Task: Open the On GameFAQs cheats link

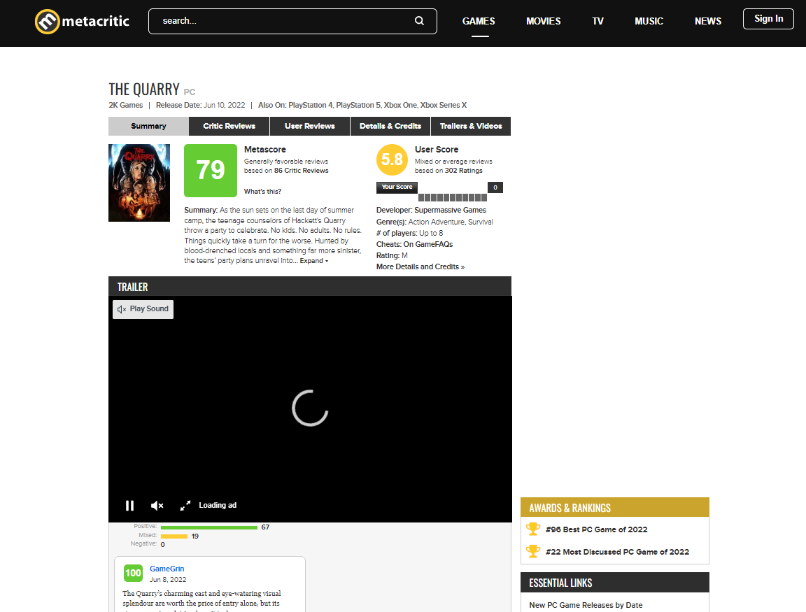Action: pyautogui.click(x=428, y=245)
